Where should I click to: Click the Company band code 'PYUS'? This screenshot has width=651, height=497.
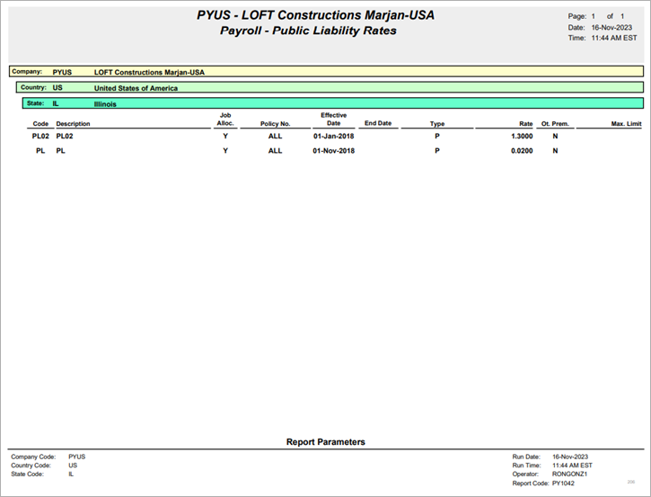point(62,72)
